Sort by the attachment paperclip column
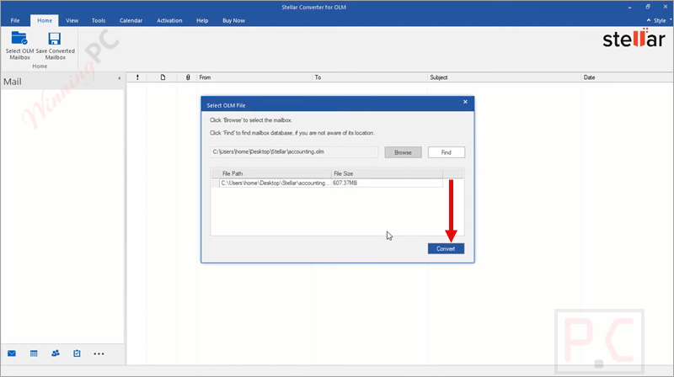Viewport: 674px width, 377px height. tap(188, 77)
